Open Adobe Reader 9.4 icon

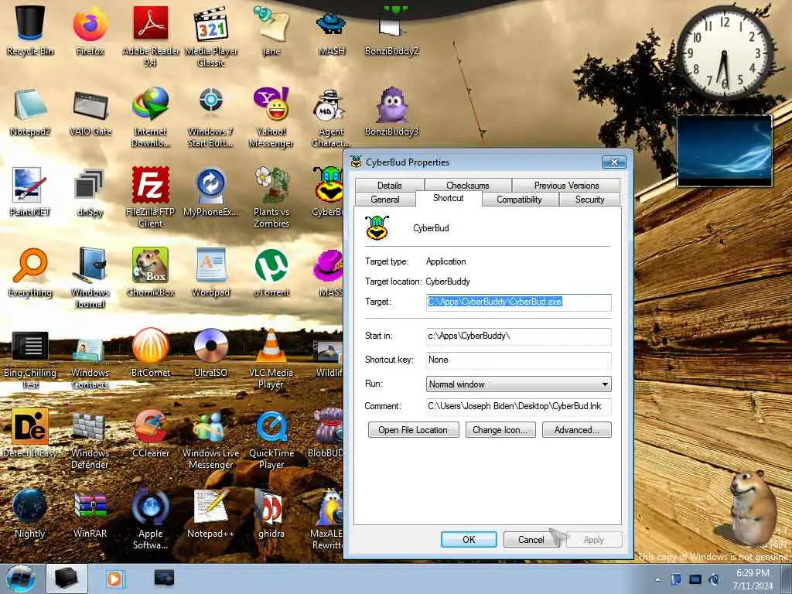151,34
